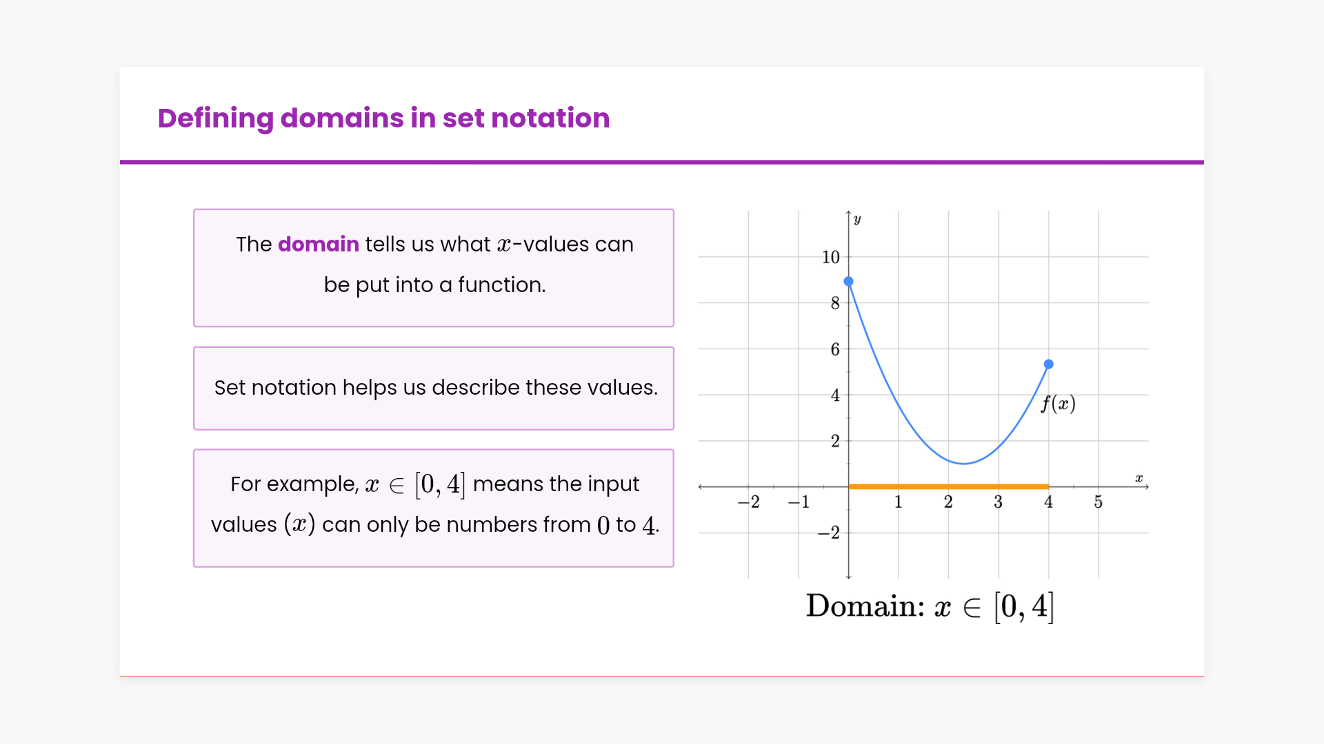Click the −2 tick label on the y-axis
Viewport: 1324px width, 744px height.
(828, 533)
